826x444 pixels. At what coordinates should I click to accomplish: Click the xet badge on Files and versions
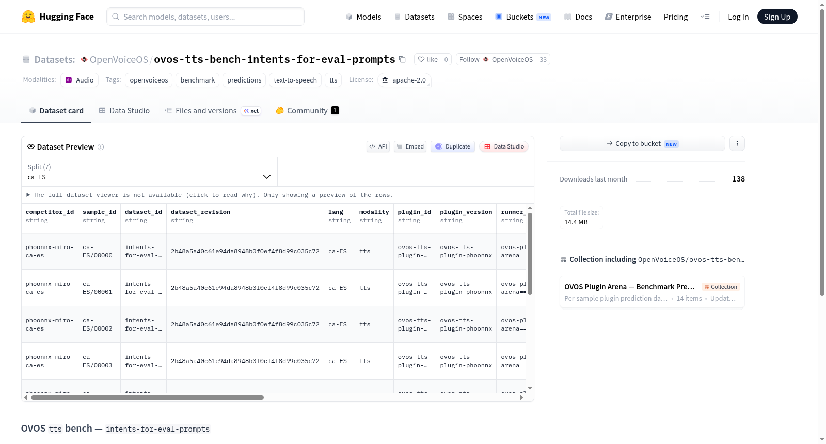pyautogui.click(x=251, y=111)
